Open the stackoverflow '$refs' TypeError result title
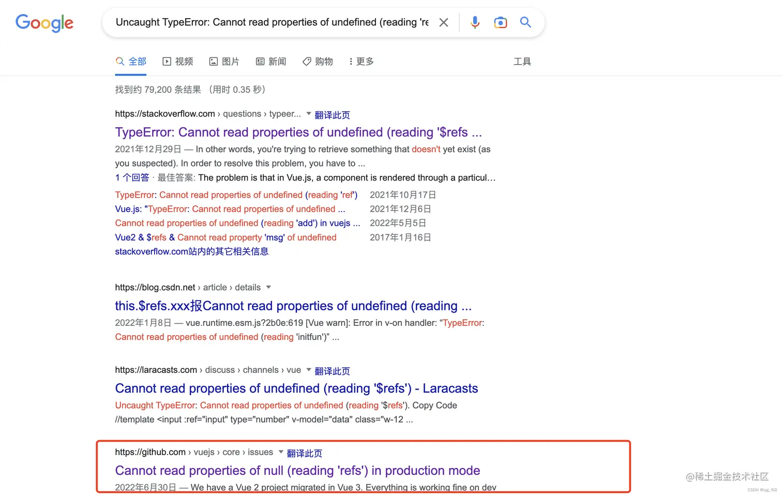 tap(298, 132)
